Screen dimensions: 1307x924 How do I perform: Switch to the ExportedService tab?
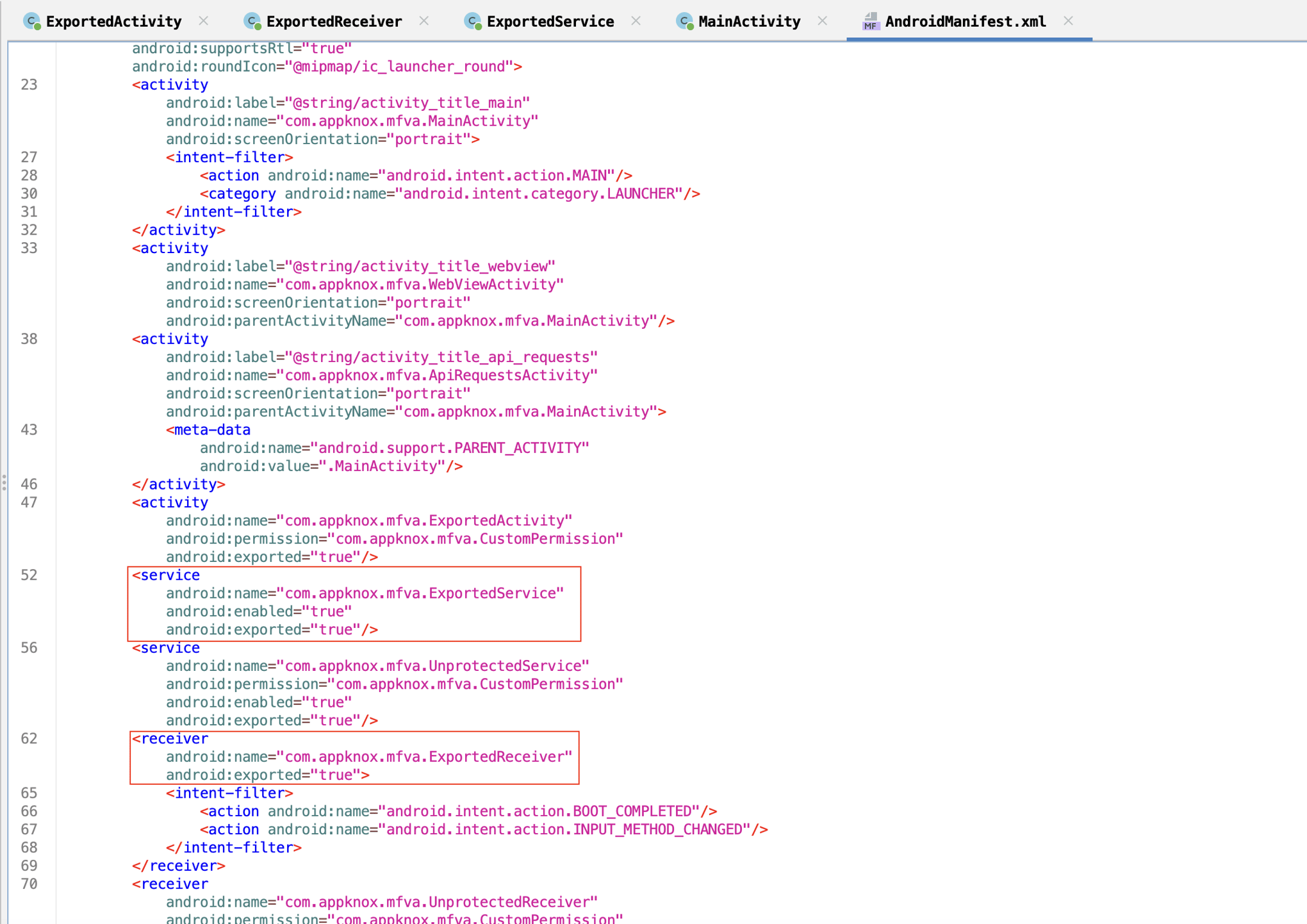click(550, 21)
